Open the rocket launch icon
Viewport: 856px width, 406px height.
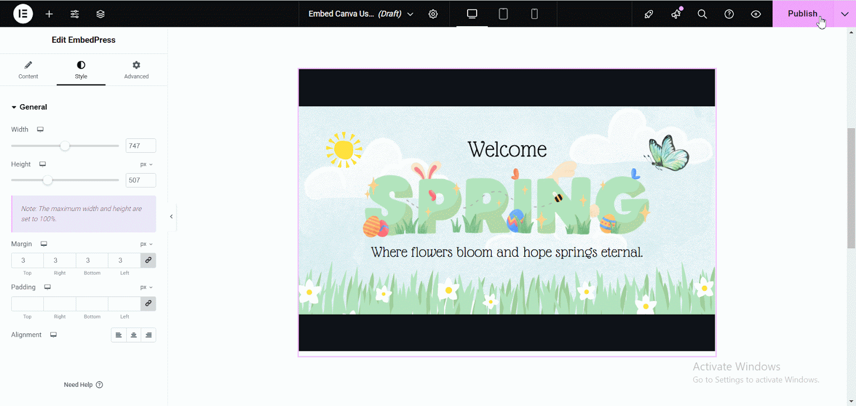click(x=649, y=14)
